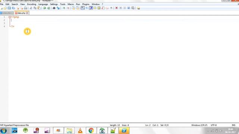
Task: Open the Plugins menu
Action: (86, 4)
